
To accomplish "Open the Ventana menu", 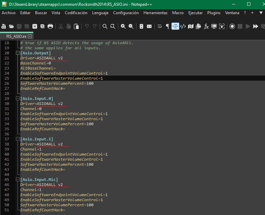I will coord(232,13).
